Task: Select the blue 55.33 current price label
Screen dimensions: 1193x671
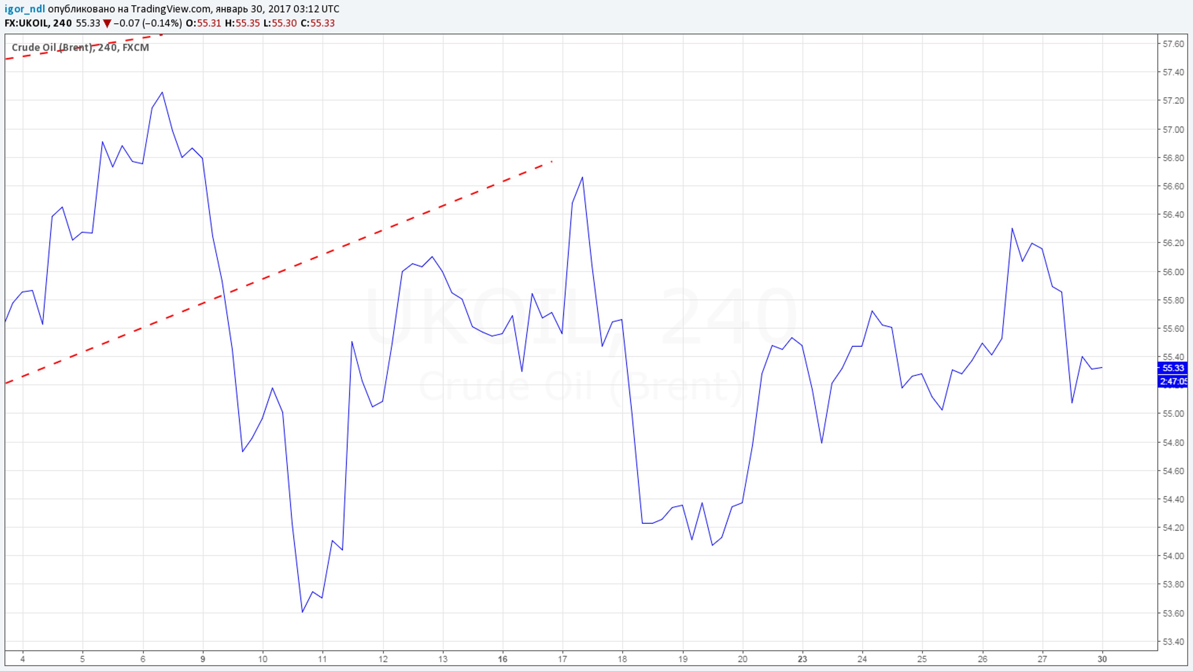Action: [1173, 368]
